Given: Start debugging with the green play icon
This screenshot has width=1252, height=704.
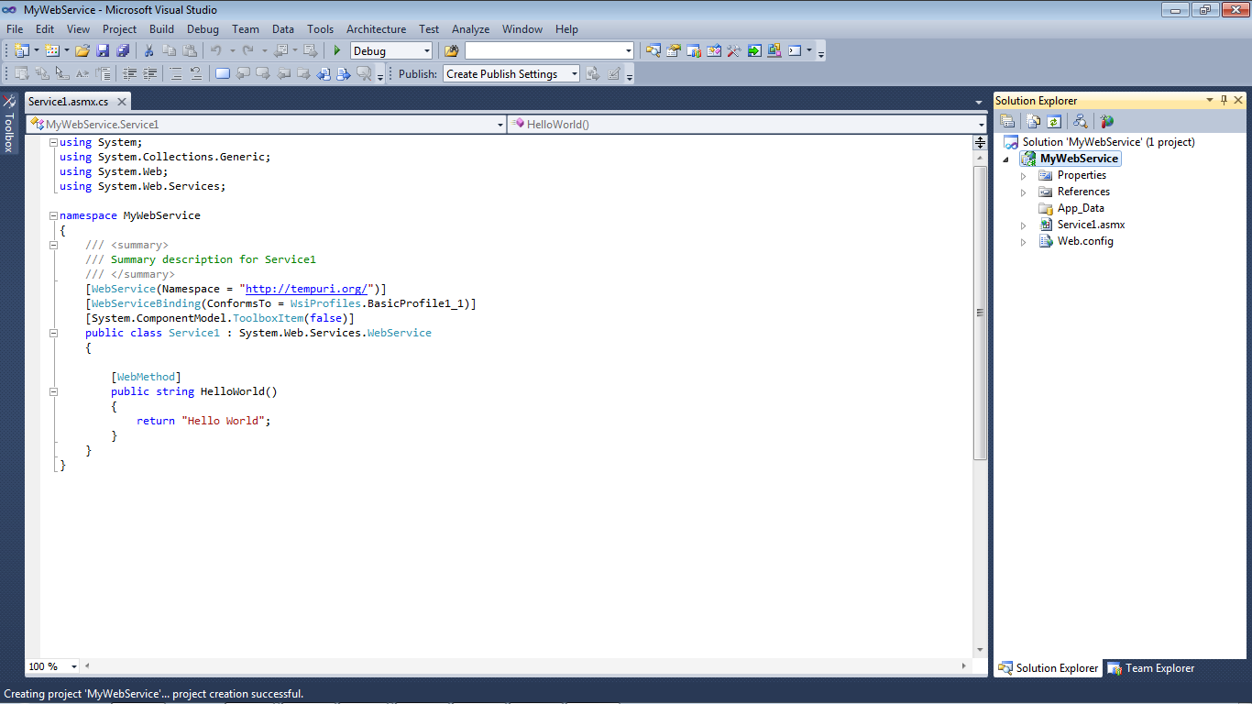Looking at the screenshot, I should click(x=337, y=50).
